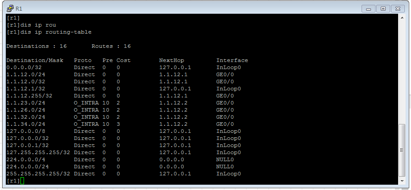Maximize the R1 terminal window
Screen dimensions: 411x190
[x=383, y=8]
